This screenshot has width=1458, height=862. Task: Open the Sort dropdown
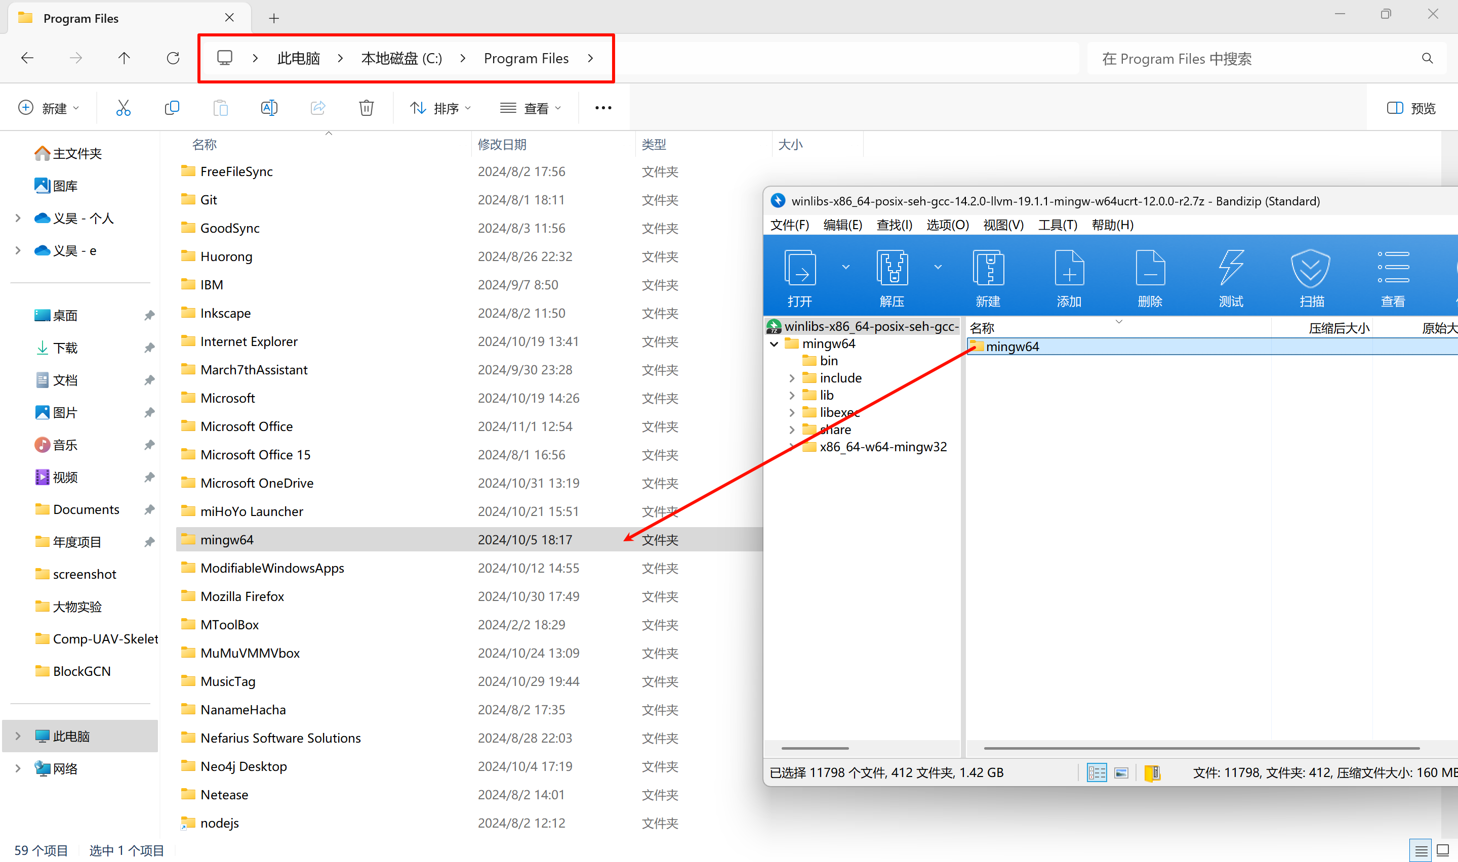click(440, 108)
